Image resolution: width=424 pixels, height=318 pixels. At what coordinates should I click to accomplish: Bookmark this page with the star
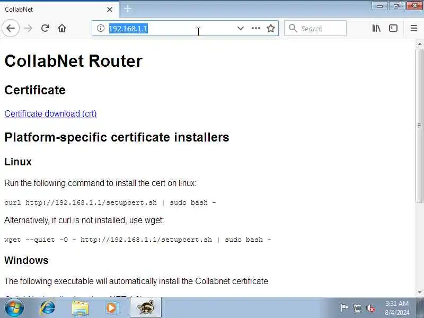click(x=271, y=28)
